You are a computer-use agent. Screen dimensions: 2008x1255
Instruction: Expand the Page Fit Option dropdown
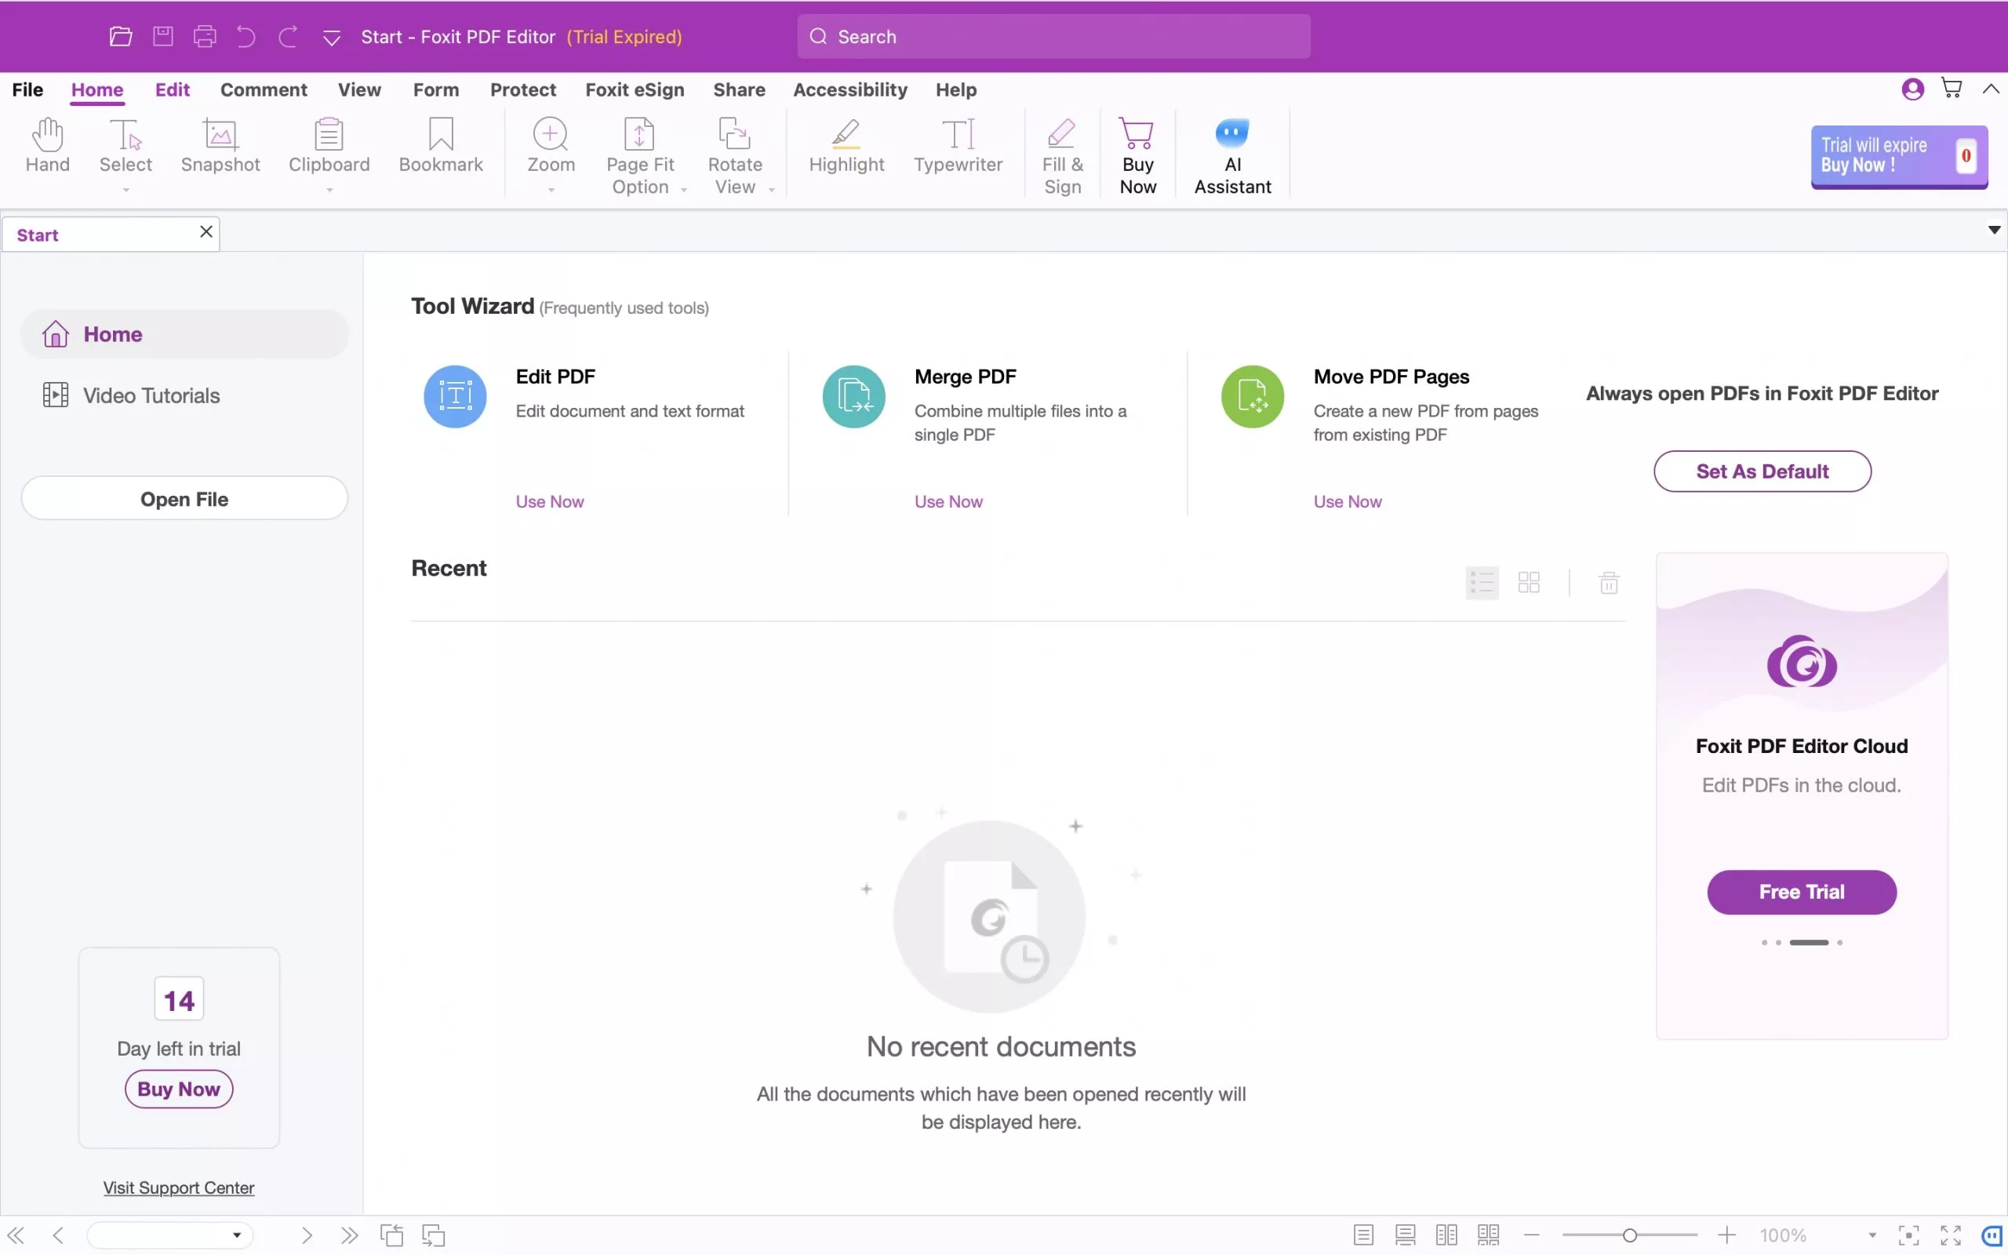(x=682, y=188)
